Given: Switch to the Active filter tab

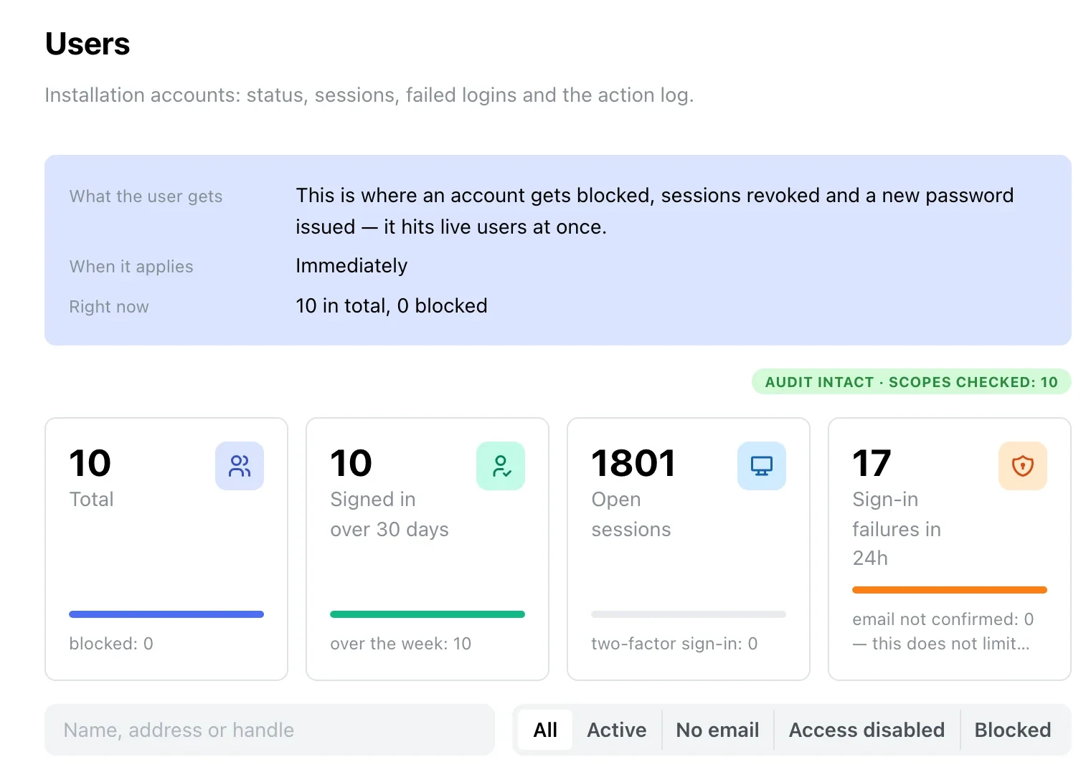Looking at the screenshot, I should (617, 730).
